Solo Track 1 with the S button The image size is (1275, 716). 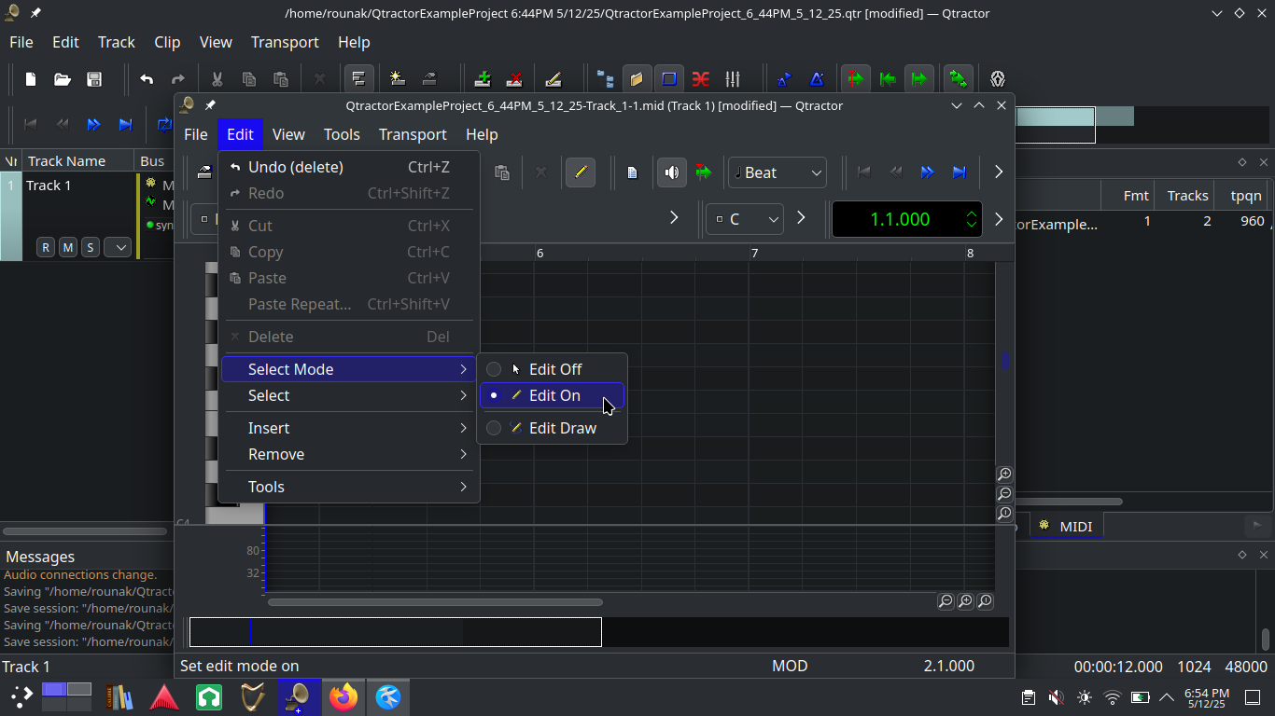(90, 247)
